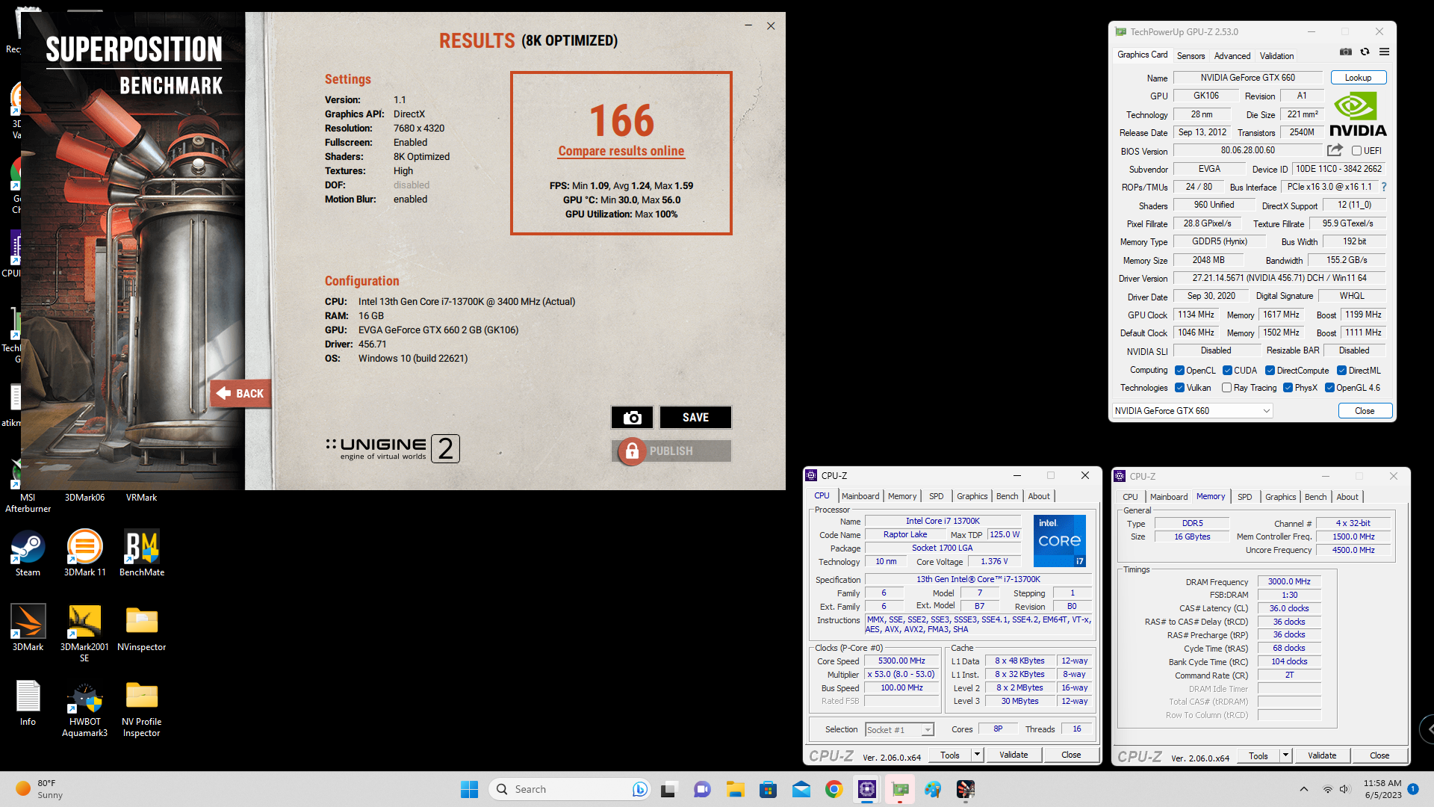The image size is (1434, 807).
Task: Switch to GPU-Z Sensors tab
Action: click(1191, 56)
